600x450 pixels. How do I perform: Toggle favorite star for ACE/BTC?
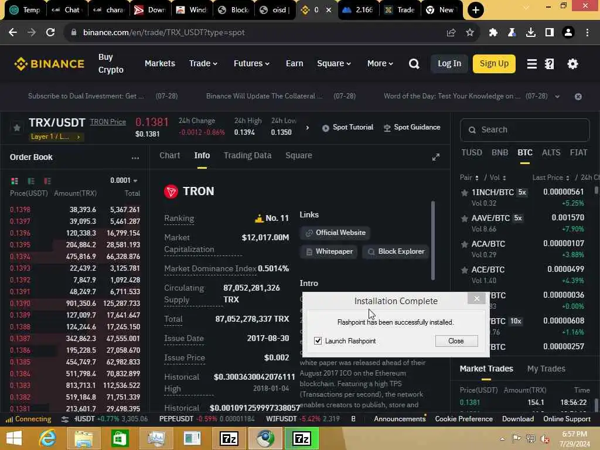pos(465,270)
